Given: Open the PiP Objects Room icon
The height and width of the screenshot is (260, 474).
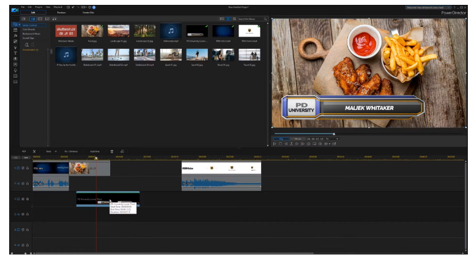Looking at the screenshot, I should pos(15,42).
